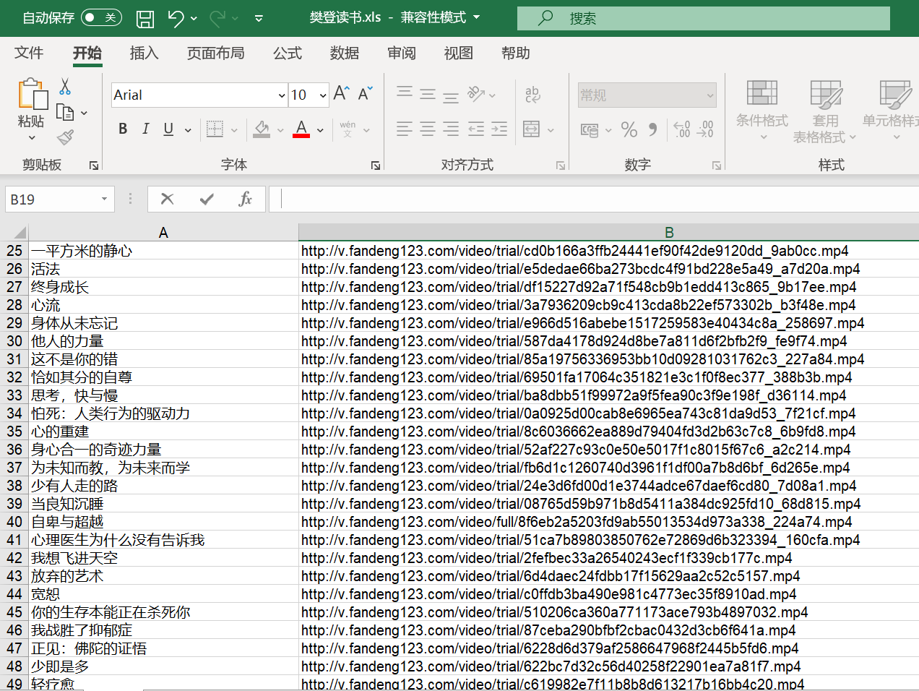This screenshot has width=919, height=691.
Task: Open the font name Arial dropdown
Action: click(282, 95)
